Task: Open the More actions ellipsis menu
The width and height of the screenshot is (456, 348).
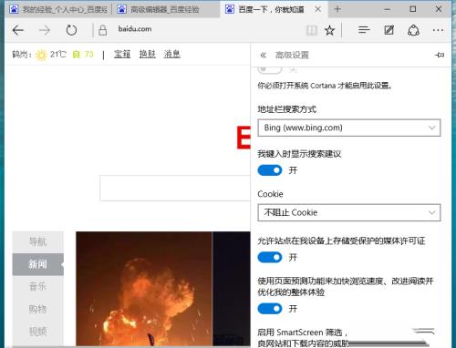Action: tap(438, 30)
